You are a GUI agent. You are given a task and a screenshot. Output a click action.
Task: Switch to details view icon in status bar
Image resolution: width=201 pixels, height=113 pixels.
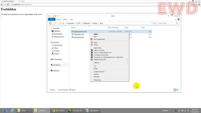click(175, 90)
